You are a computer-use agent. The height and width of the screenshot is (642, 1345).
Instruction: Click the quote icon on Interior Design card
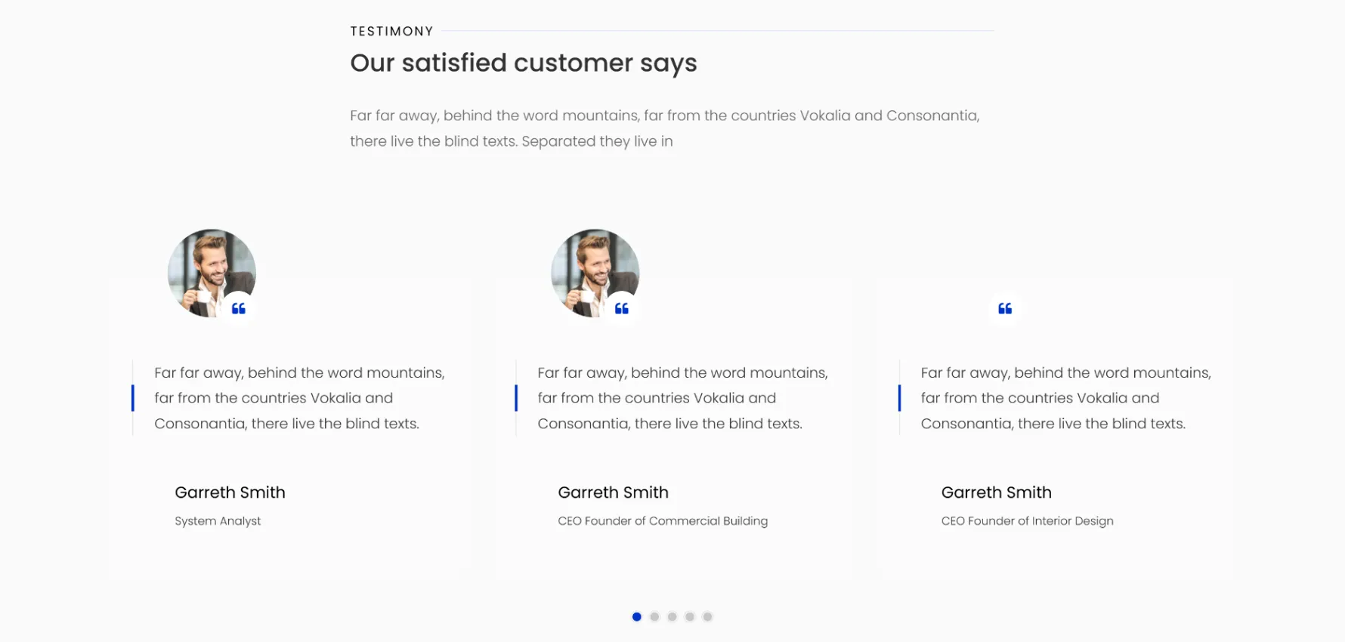1005,308
